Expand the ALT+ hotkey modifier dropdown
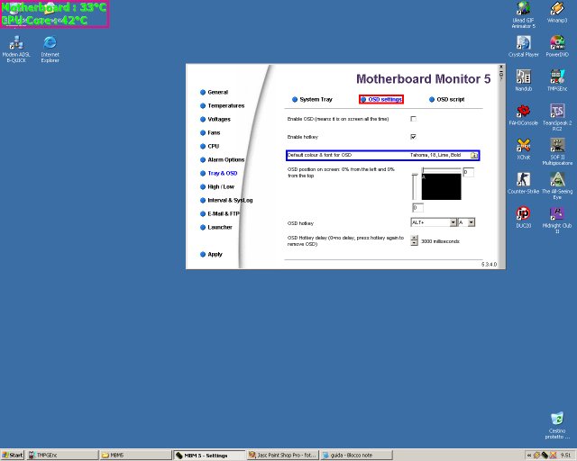Screen dimensions: 577x461 pos(452,221)
